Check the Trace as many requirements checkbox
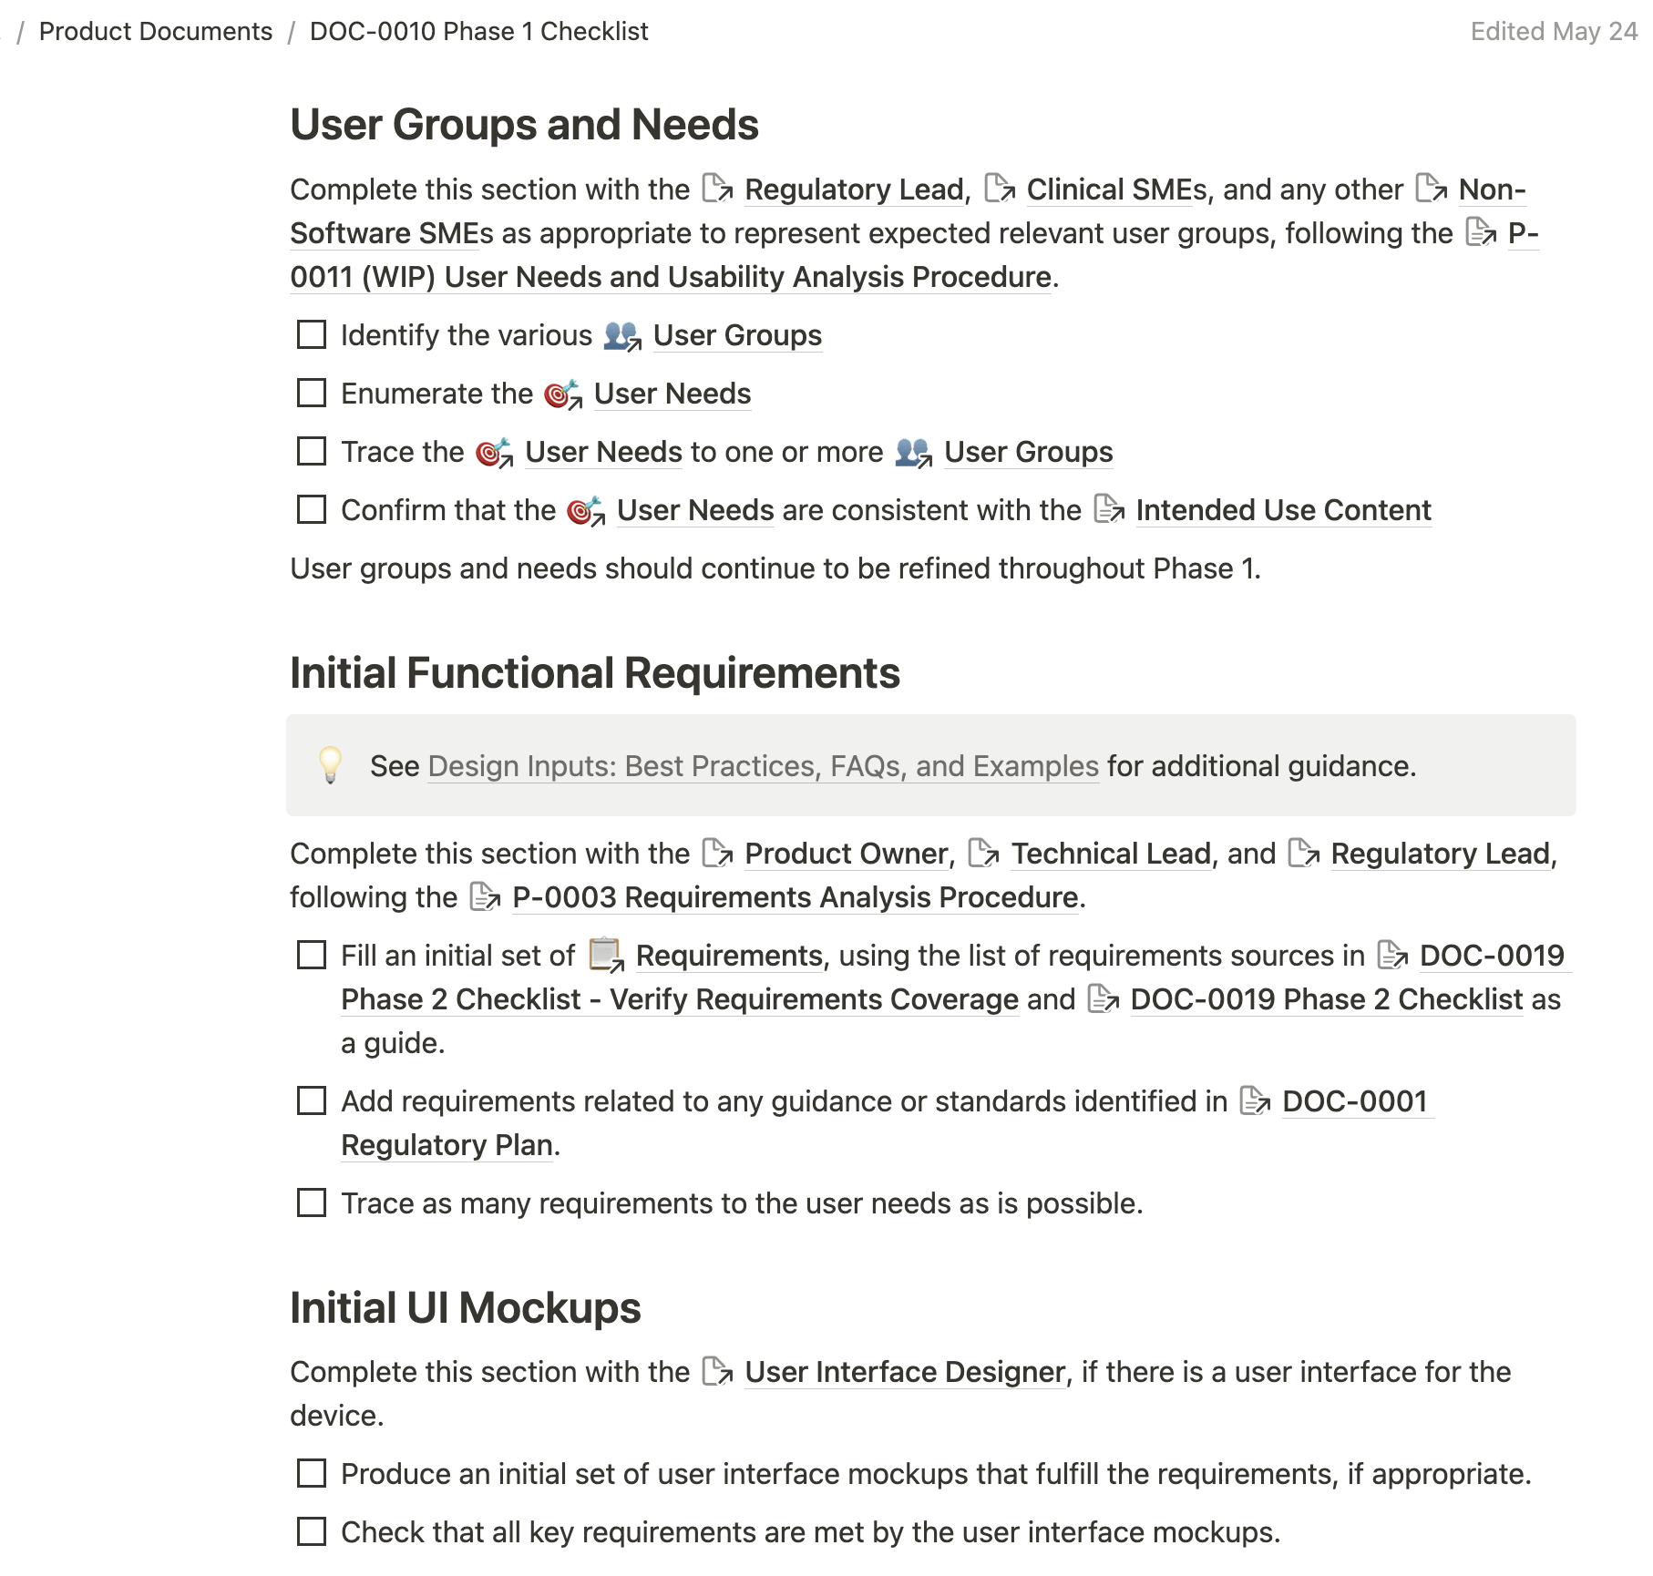The image size is (1653, 1576). tap(312, 1202)
